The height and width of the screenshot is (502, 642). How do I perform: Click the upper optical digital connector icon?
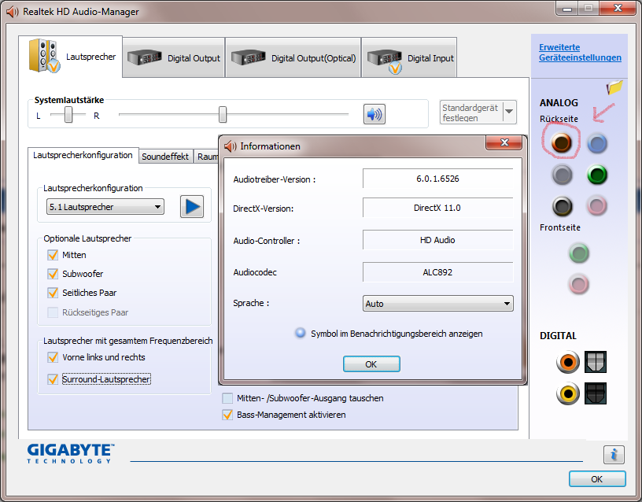pyautogui.click(x=596, y=362)
